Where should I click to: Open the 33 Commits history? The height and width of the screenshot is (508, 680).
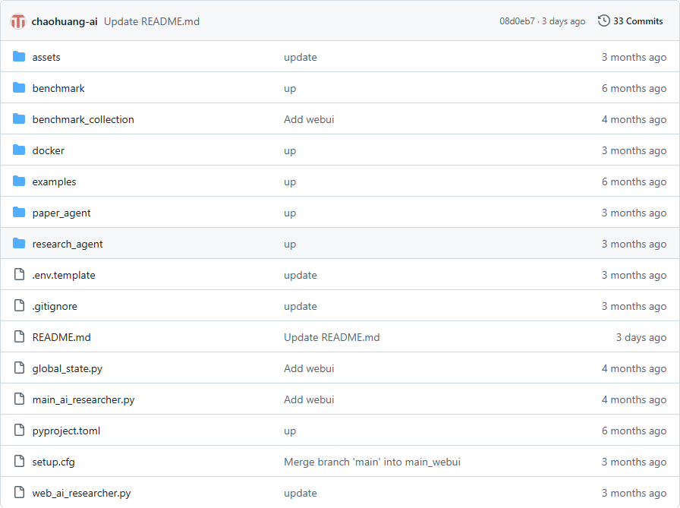pos(637,21)
